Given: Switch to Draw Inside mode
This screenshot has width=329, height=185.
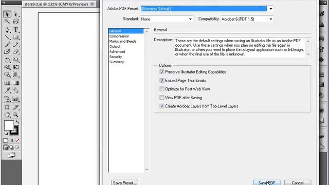Looking at the screenshot, I should [x=17, y=147].
